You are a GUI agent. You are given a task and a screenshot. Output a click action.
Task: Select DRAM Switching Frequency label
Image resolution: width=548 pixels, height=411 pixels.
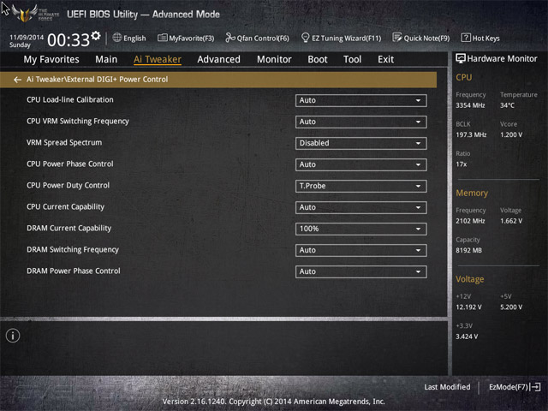coord(73,249)
